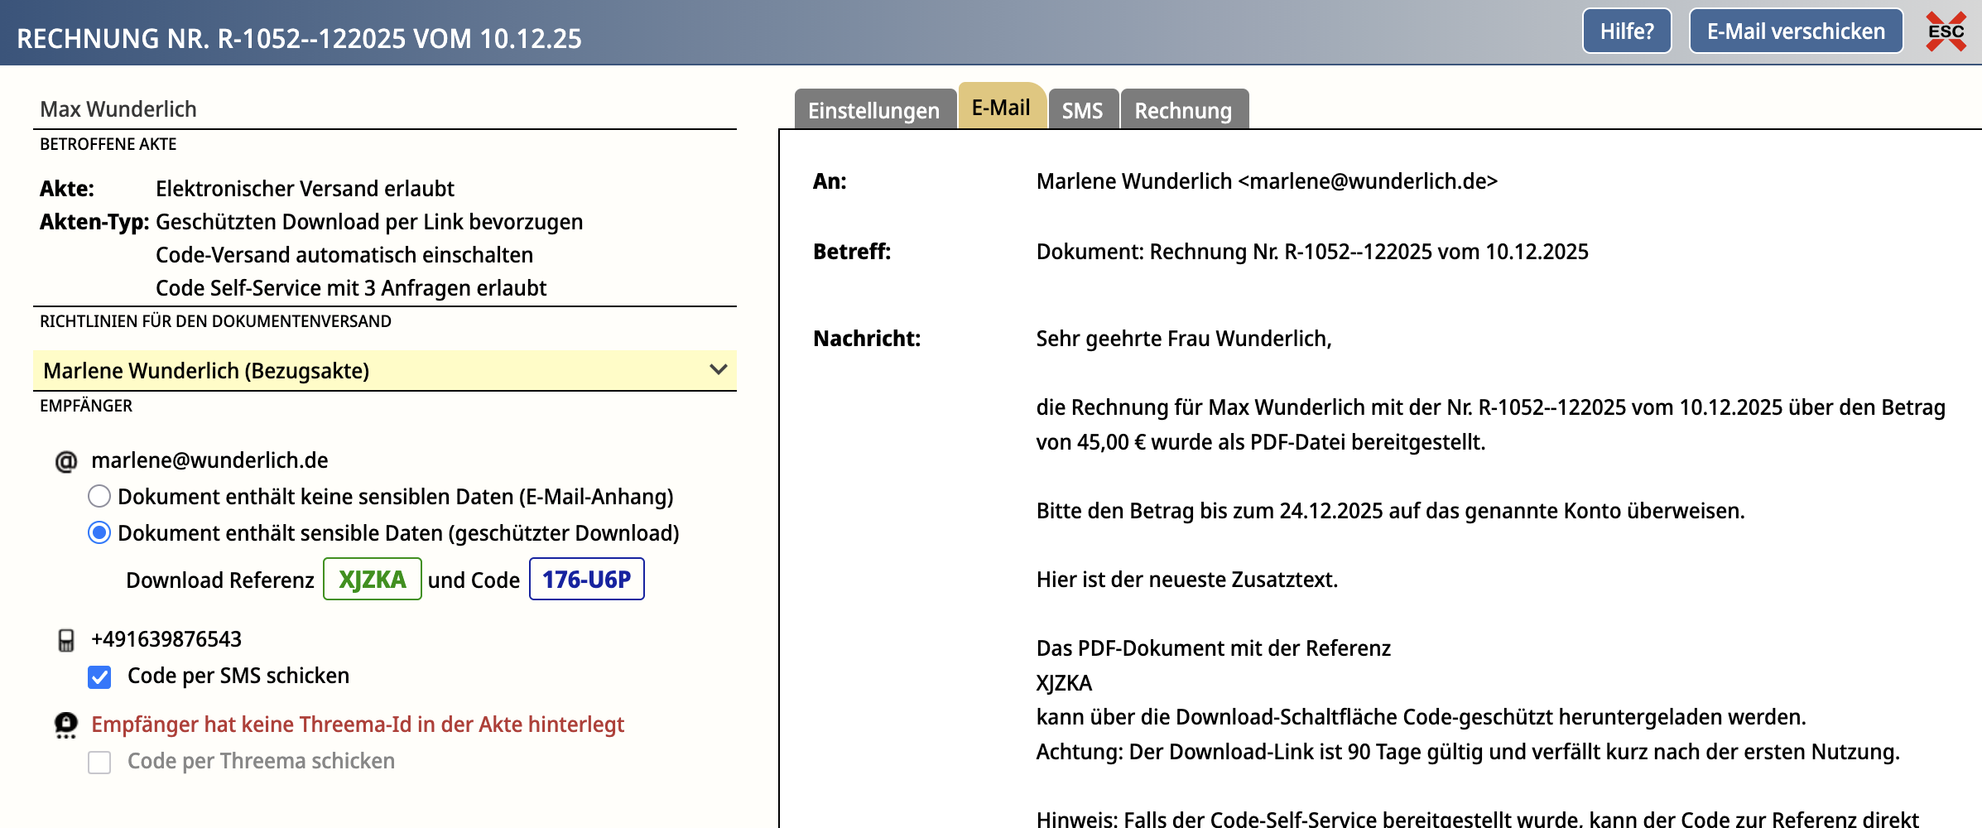Toggle 'Code per Threema schicken' checkbox
This screenshot has height=828, width=1982.
[x=99, y=762]
